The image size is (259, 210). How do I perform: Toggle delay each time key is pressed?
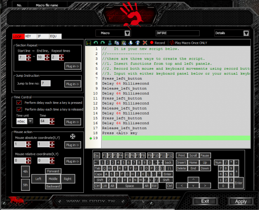tap(19, 103)
